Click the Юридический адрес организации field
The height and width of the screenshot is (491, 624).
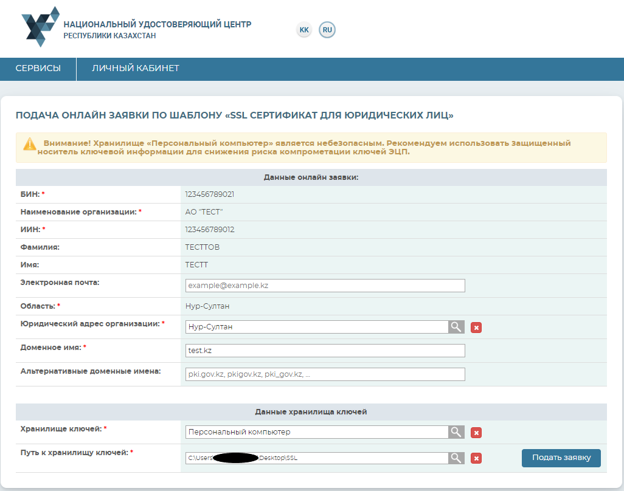[316, 327]
